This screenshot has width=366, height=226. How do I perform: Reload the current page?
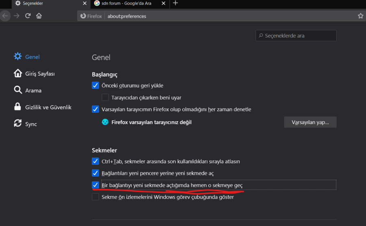tap(28, 16)
